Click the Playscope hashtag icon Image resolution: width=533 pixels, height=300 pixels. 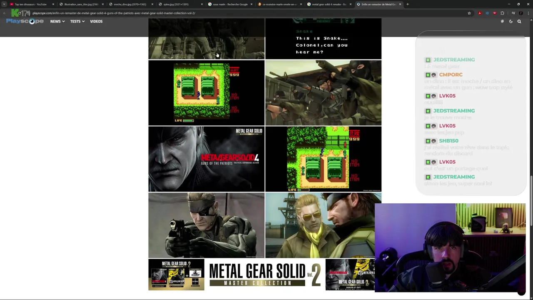[502, 21]
